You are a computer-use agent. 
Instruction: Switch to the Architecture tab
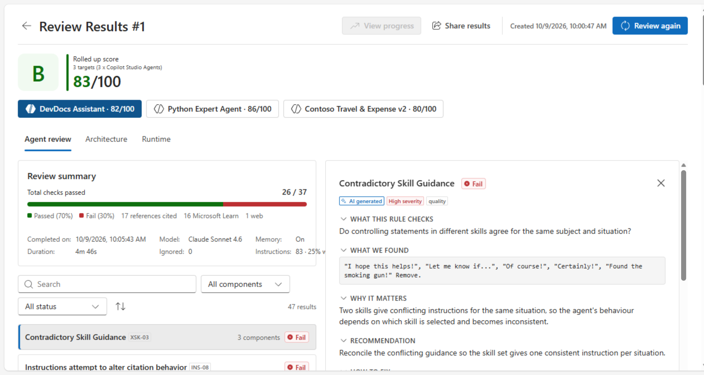106,139
